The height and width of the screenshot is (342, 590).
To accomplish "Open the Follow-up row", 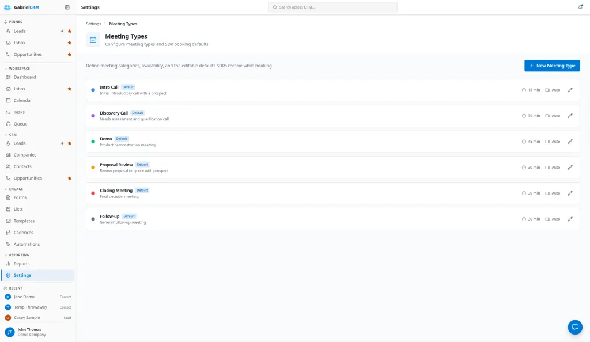I will 332,219.
